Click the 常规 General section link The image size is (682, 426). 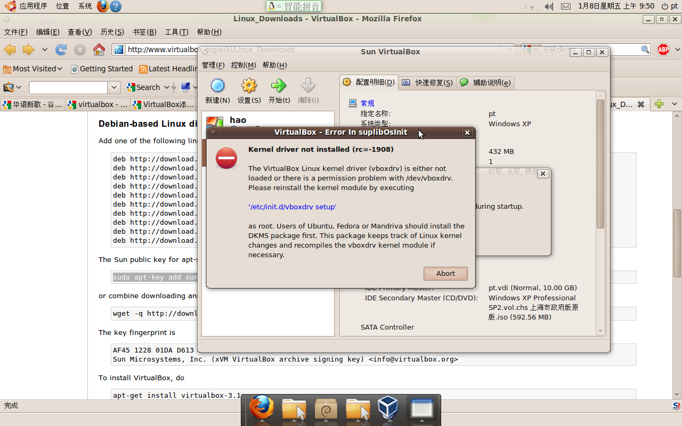tap(367, 103)
